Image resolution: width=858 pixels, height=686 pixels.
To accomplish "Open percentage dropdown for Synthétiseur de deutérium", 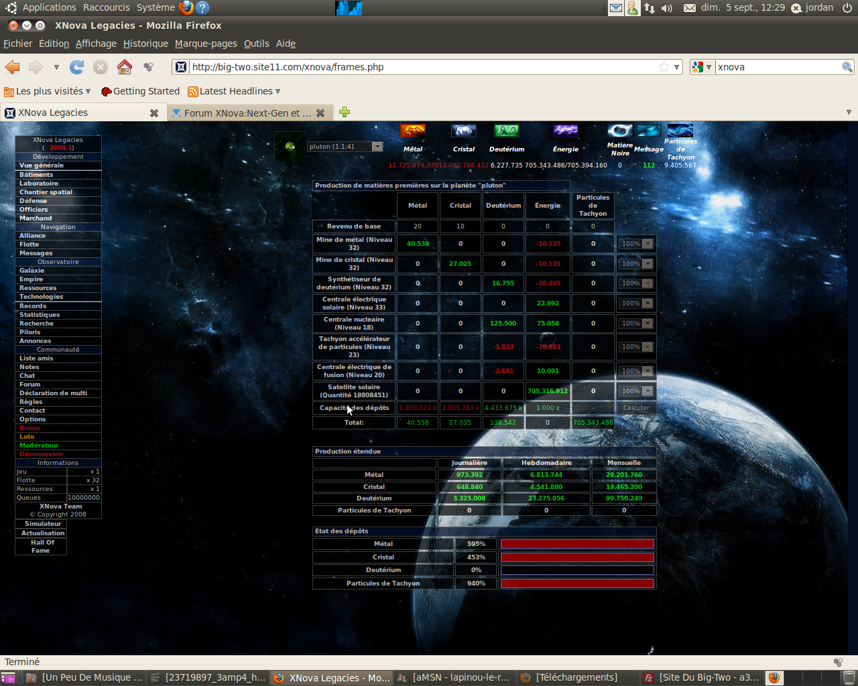I will coord(636,283).
